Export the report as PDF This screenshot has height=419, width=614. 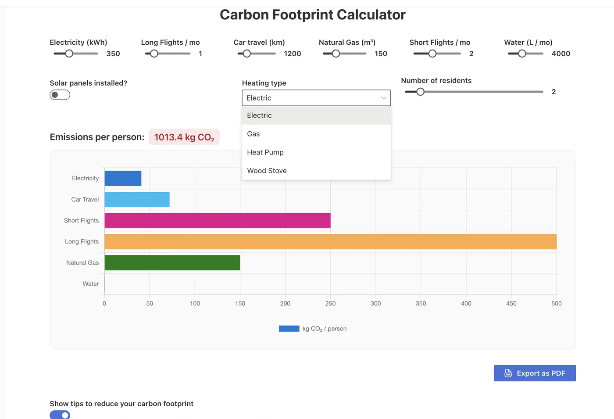click(x=535, y=373)
